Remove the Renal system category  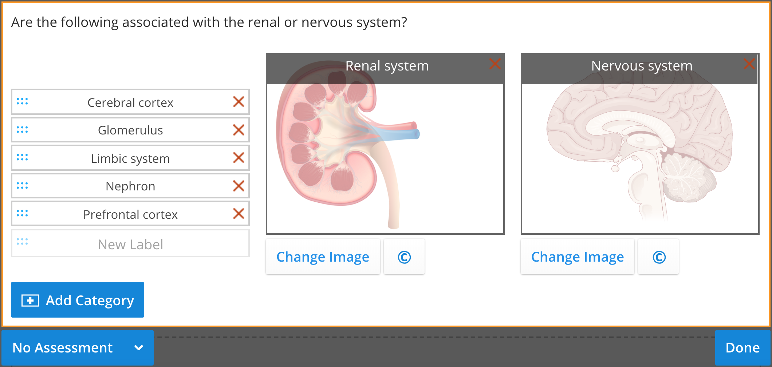point(495,64)
